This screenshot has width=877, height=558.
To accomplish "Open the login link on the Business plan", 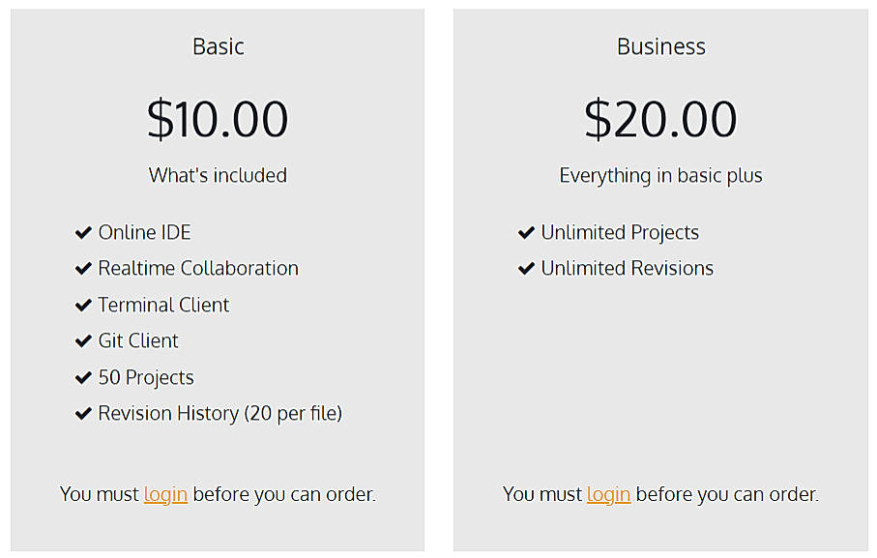I will point(608,494).
